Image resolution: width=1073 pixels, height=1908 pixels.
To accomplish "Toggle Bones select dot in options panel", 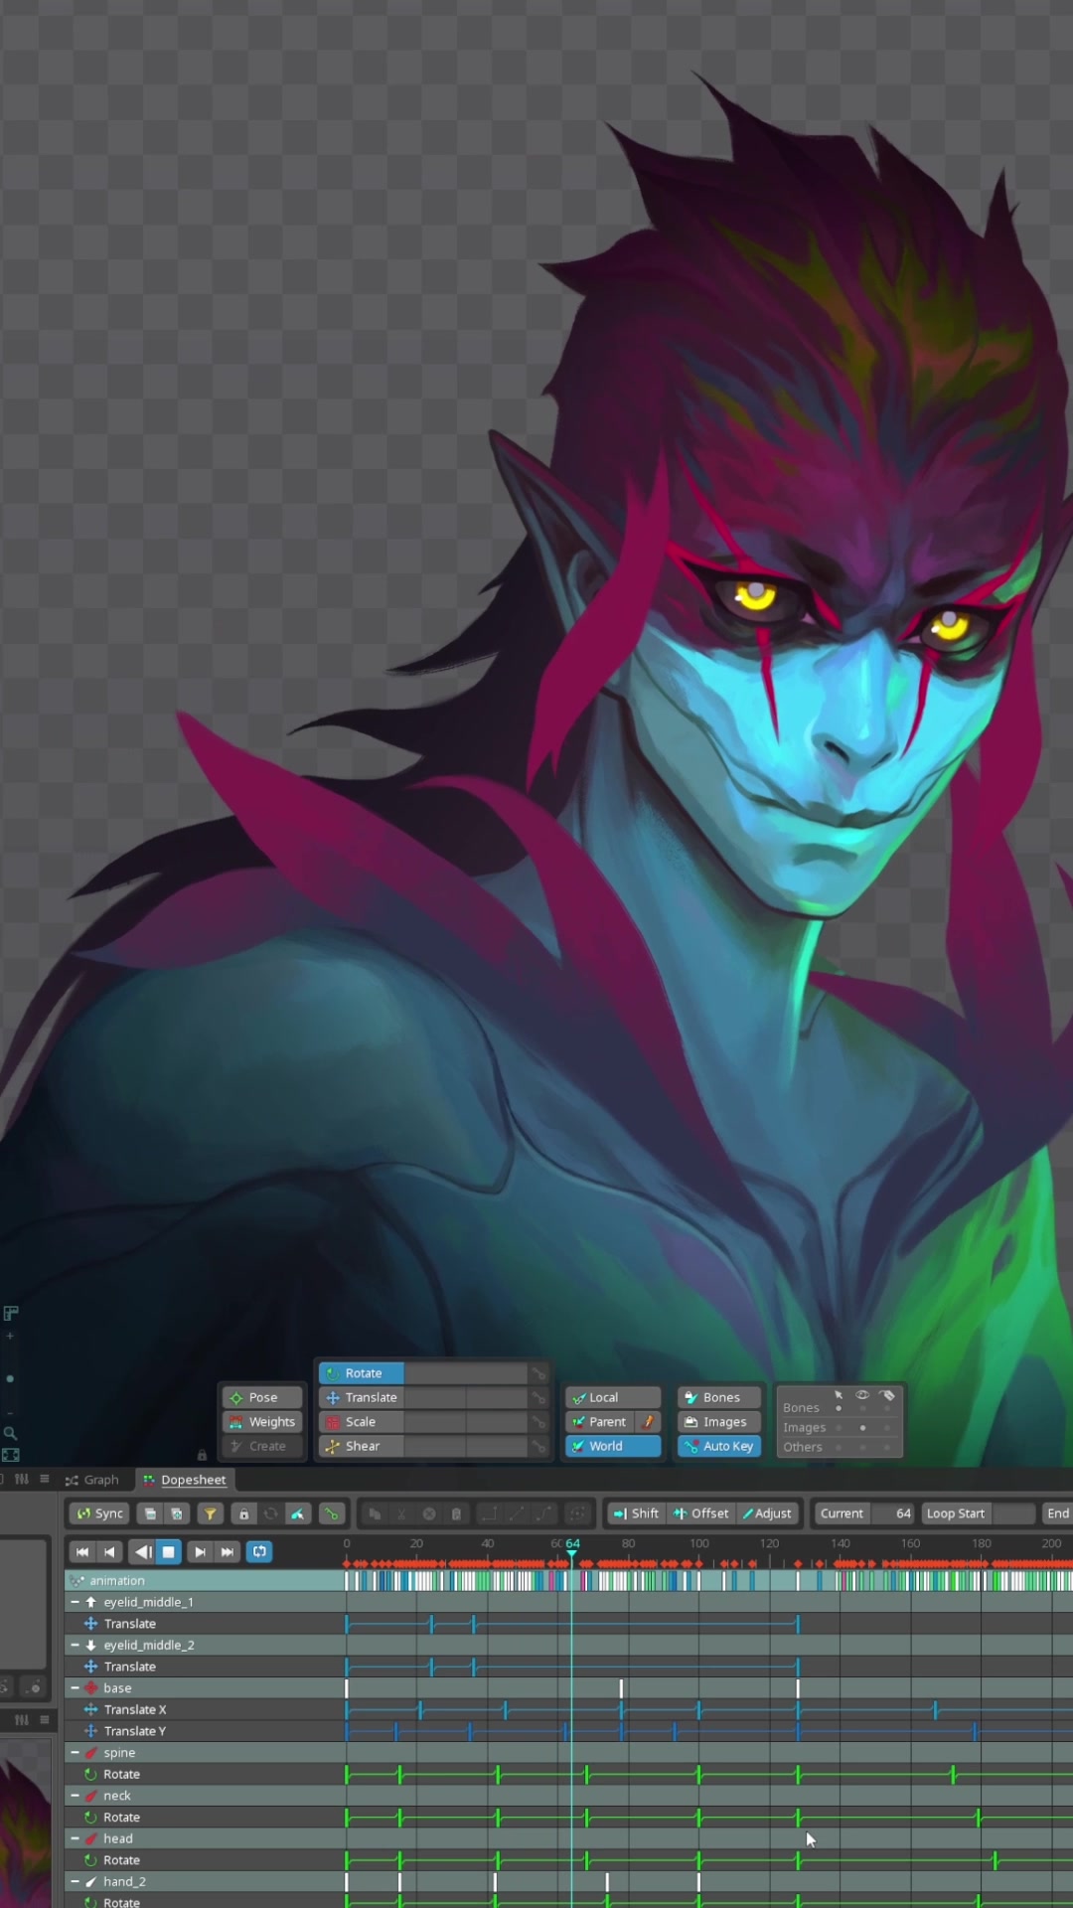I will pyautogui.click(x=839, y=1408).
